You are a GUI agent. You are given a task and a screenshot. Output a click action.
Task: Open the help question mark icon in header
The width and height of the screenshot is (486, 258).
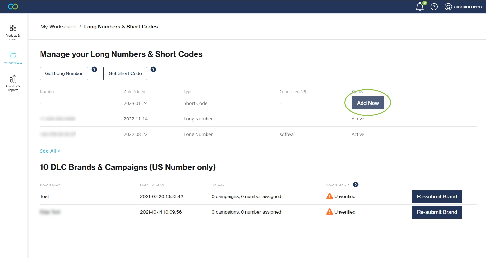(434, 7)
